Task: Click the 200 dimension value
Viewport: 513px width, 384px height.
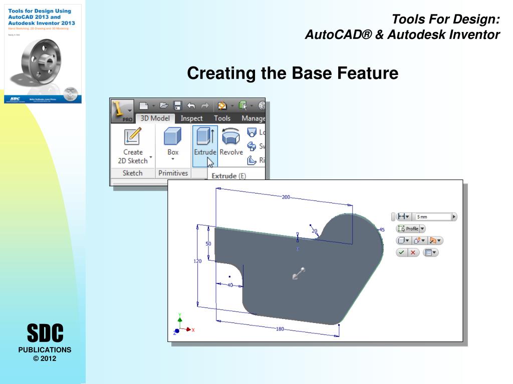Action: pyautogui.click(x=286, y=197)
